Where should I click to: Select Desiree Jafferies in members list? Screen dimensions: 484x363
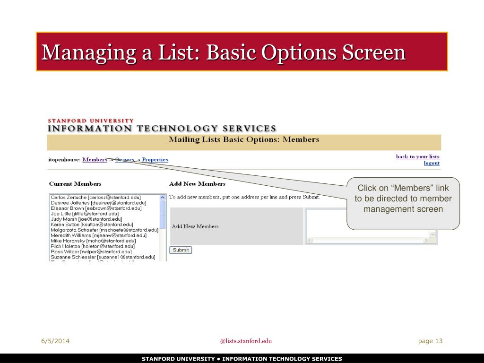click(98, 202)
